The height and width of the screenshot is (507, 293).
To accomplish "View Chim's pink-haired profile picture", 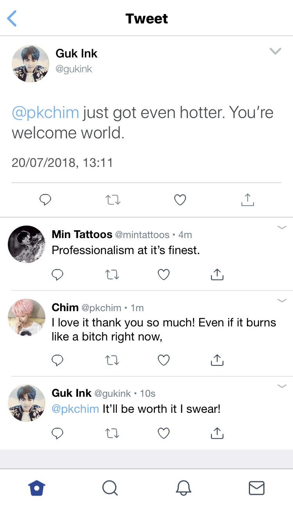I will (x=27, y=317).
